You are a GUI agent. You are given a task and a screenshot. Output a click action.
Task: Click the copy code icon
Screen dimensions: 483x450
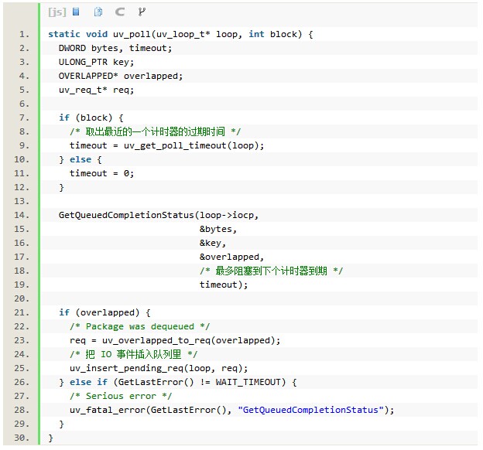pyautogui.click(x=98, y=12)
